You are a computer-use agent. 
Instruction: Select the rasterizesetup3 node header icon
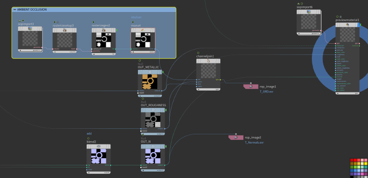pos(64,30)
